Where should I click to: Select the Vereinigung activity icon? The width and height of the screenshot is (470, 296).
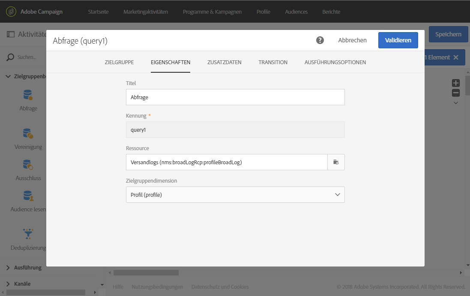point(28,133)
